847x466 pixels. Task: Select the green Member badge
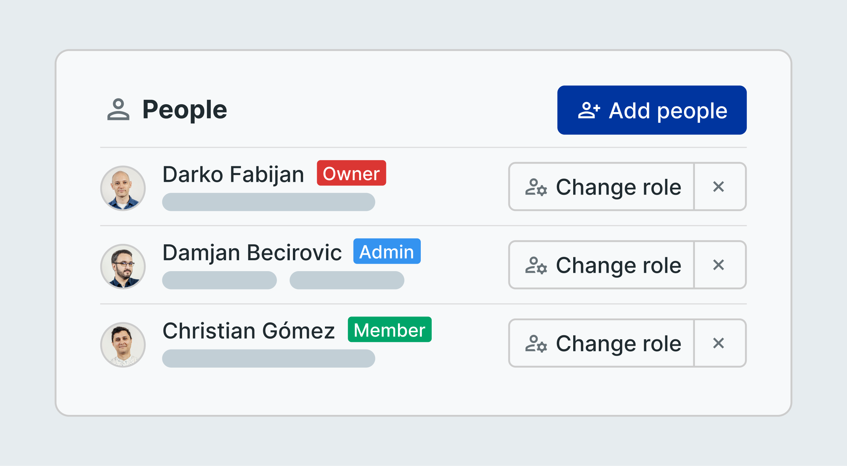389,329
